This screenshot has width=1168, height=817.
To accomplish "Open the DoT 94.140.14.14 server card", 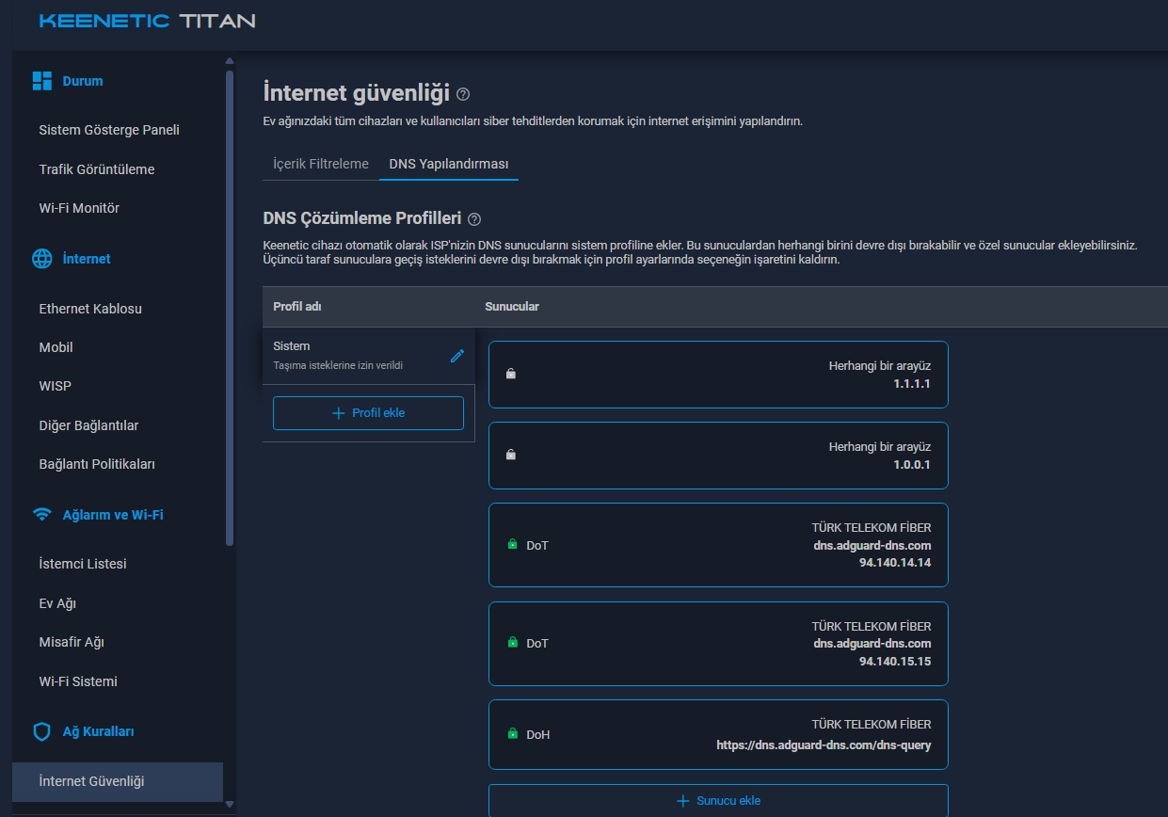I will click(718, 545).
